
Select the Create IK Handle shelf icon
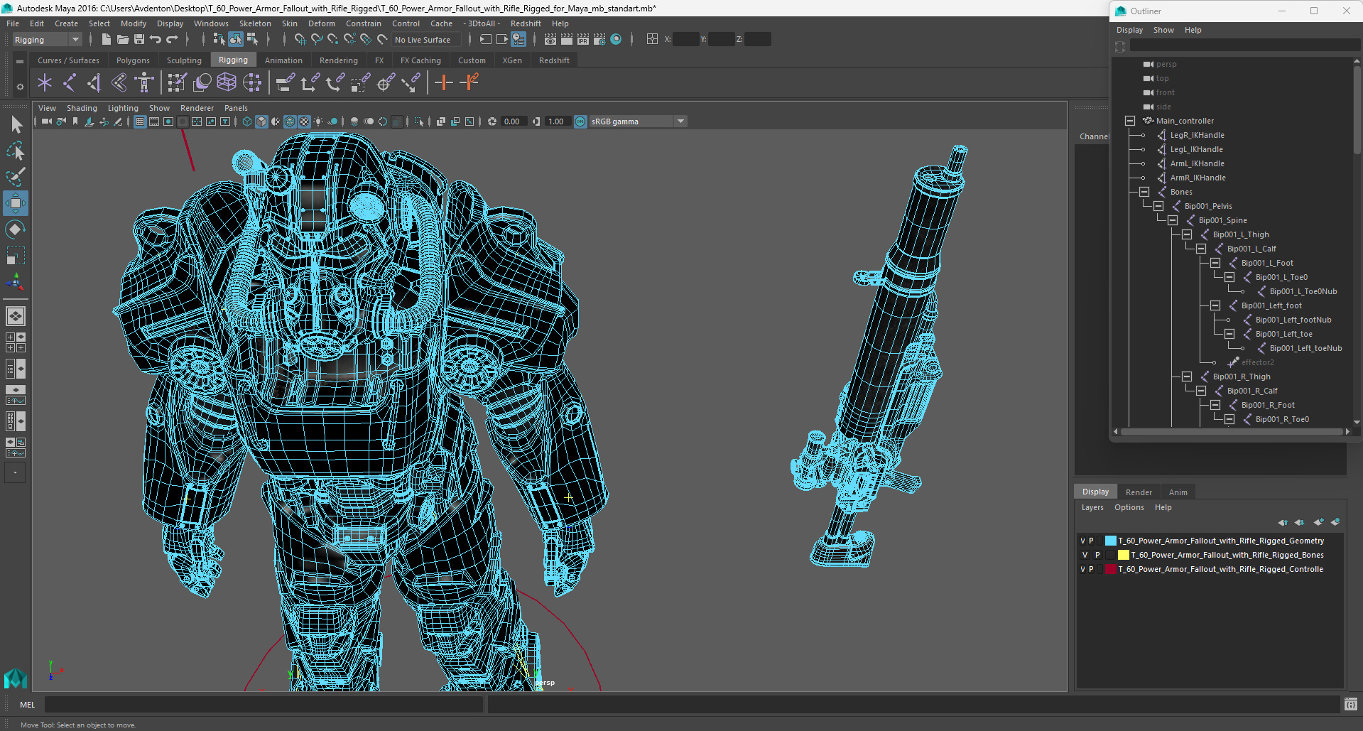click(x=94, y=82)
